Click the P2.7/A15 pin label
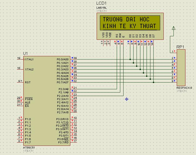Viewport: 196px width, 155px height. coord(63,113)
